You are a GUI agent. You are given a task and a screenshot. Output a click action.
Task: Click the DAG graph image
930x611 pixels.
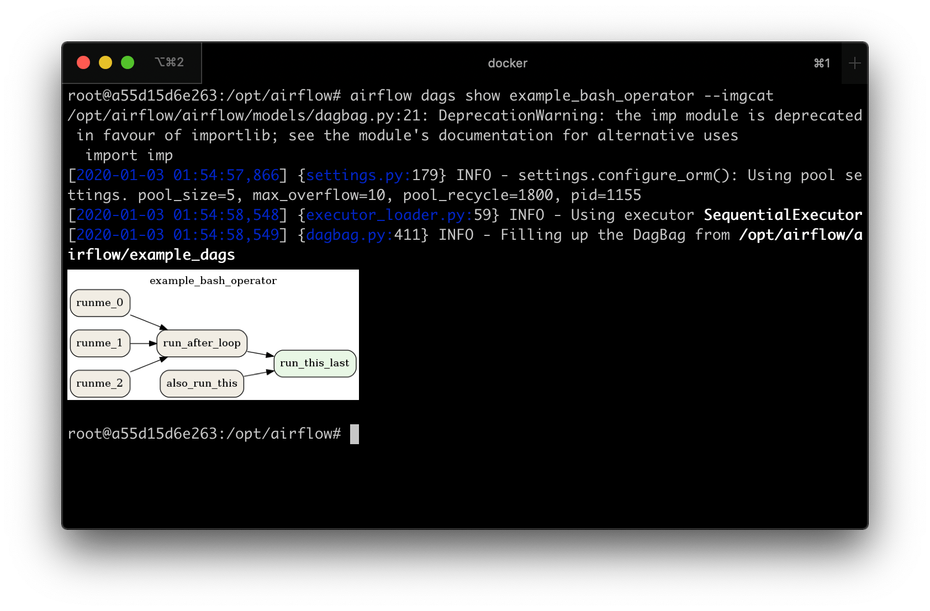213,334
